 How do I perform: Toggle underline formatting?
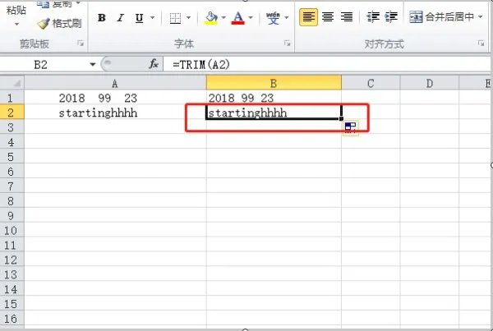pyautogui.click(x=138, y=18)
